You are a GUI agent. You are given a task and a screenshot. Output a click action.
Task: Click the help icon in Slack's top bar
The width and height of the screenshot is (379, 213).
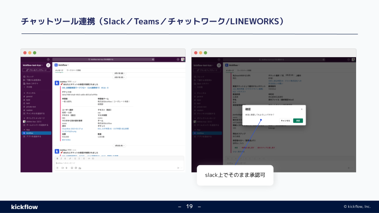178,60
